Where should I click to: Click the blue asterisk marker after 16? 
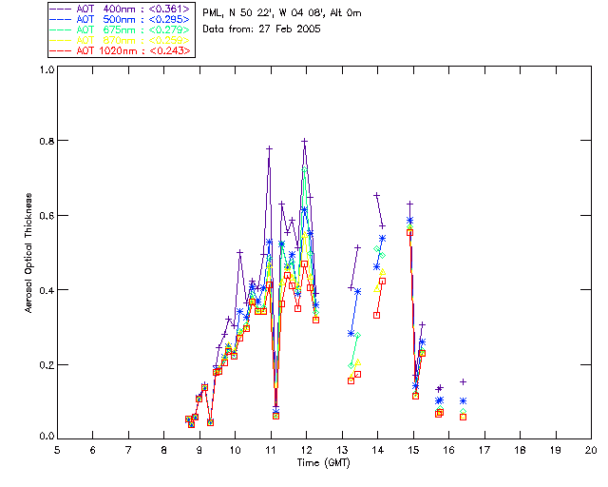click(x=463, y=400)
